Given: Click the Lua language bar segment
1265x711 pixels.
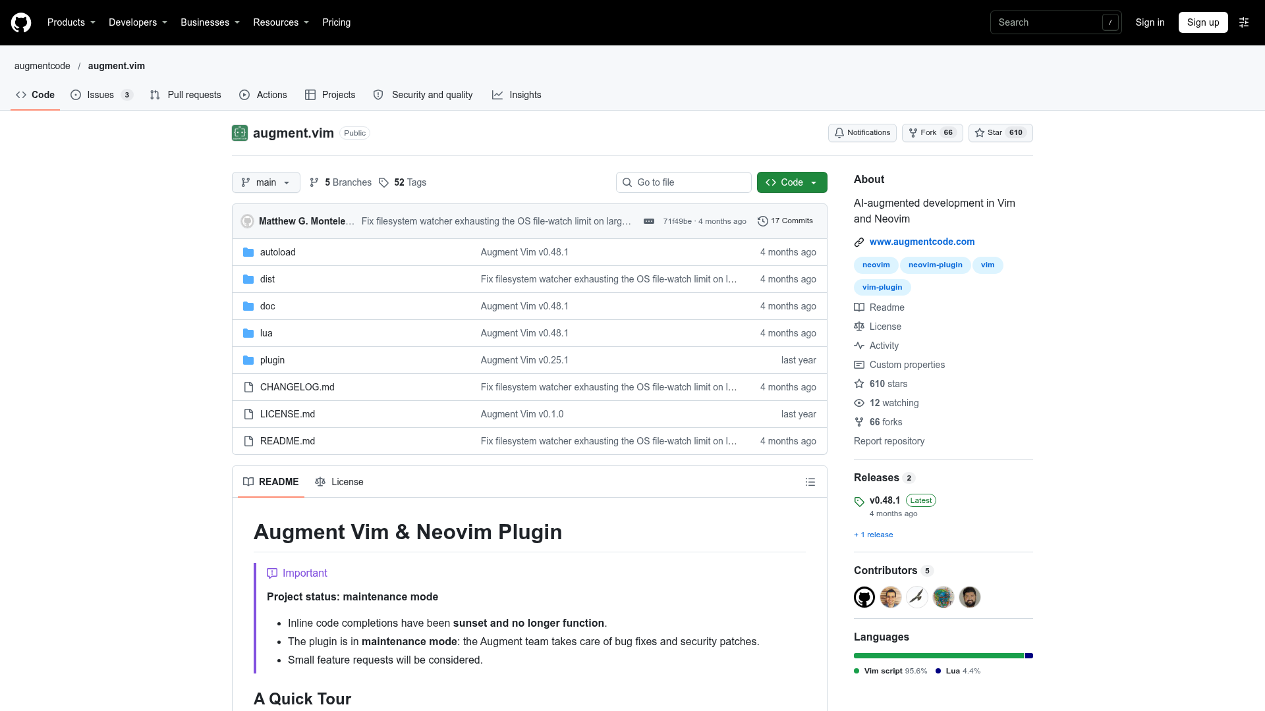Looking at the screenshot, I should coord(1029,656).
